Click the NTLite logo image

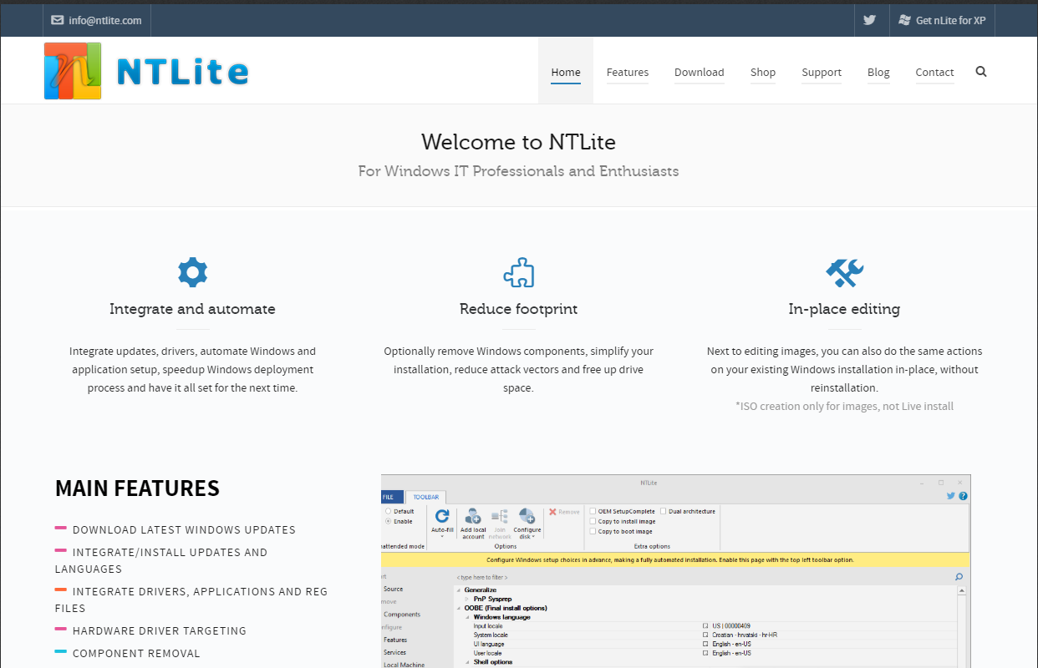point(147,71)
